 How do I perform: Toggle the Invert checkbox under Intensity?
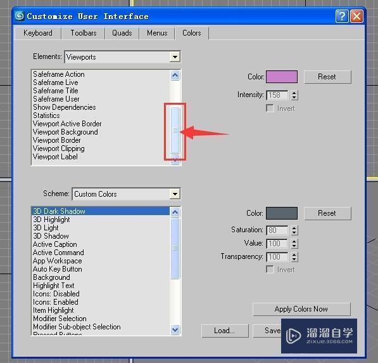[270, 108]
